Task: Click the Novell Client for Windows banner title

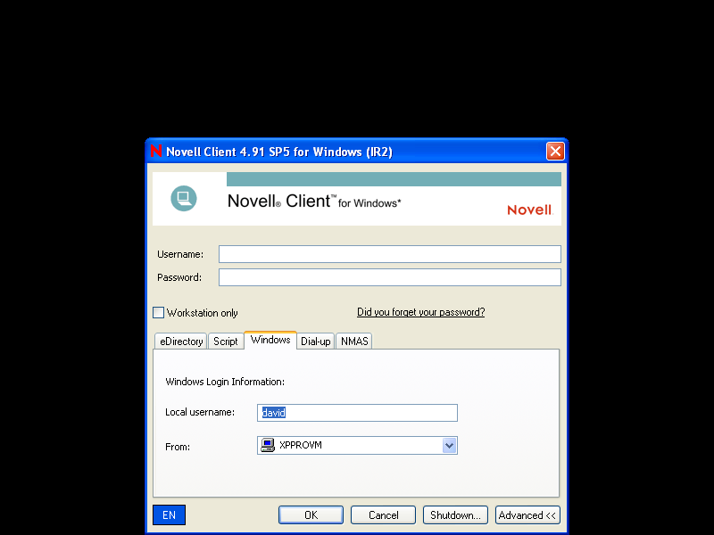Action: point(314,202)
